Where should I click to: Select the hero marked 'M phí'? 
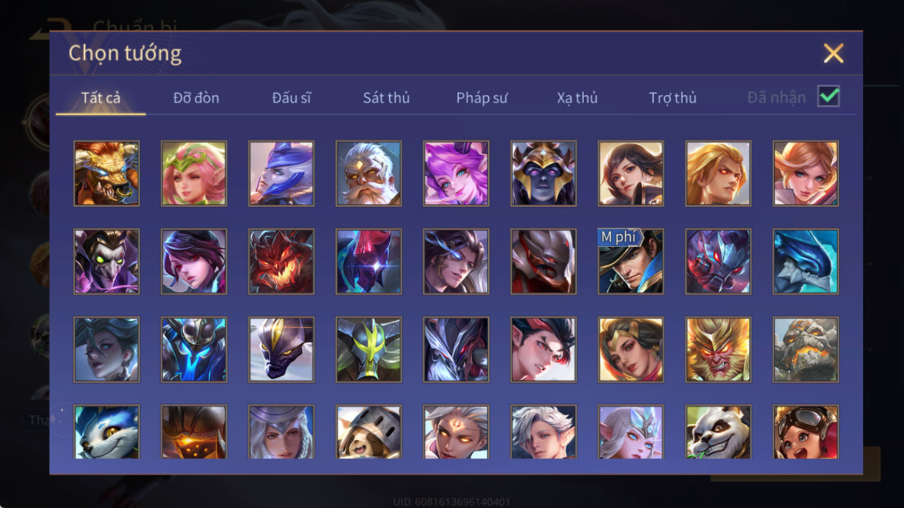click(x=631, y=261)
